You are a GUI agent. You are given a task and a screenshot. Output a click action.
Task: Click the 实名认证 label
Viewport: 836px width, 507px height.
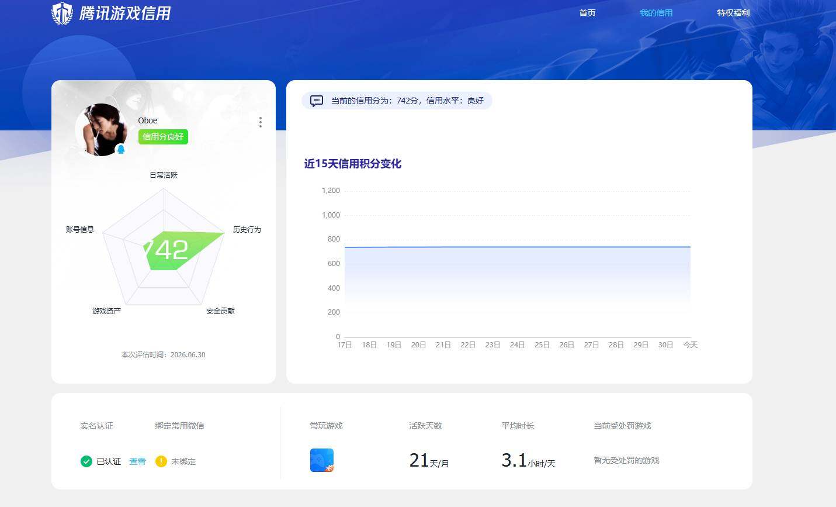coord(96,426)
